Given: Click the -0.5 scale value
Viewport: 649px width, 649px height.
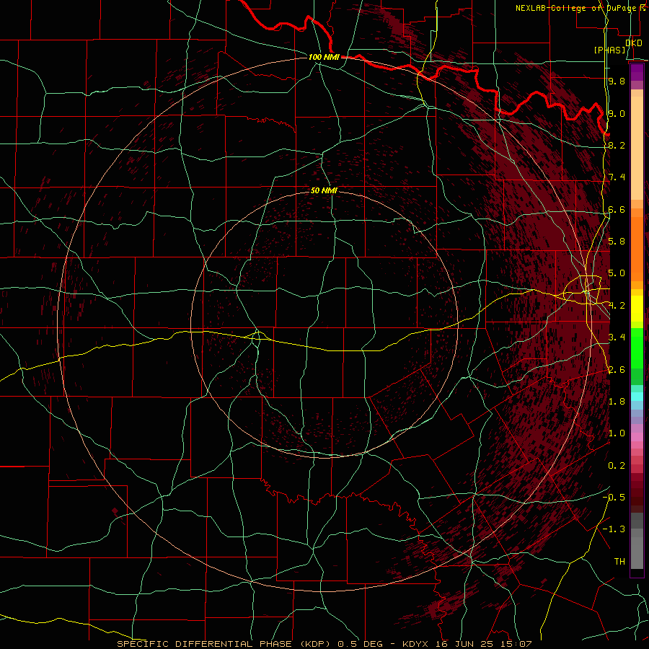Looking at the screenshot, I should (x=614, y=497).
